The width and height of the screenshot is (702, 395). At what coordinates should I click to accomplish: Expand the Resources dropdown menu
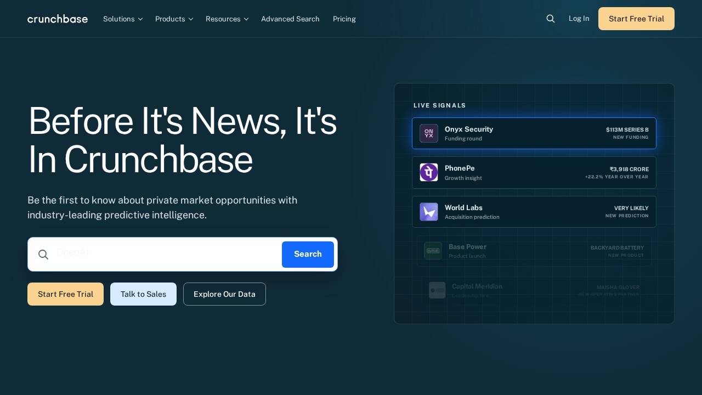[227, 19]
